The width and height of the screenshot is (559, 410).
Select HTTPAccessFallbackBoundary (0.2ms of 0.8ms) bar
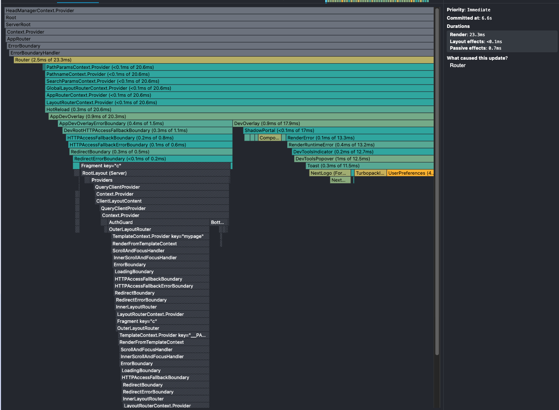[149, 137]
